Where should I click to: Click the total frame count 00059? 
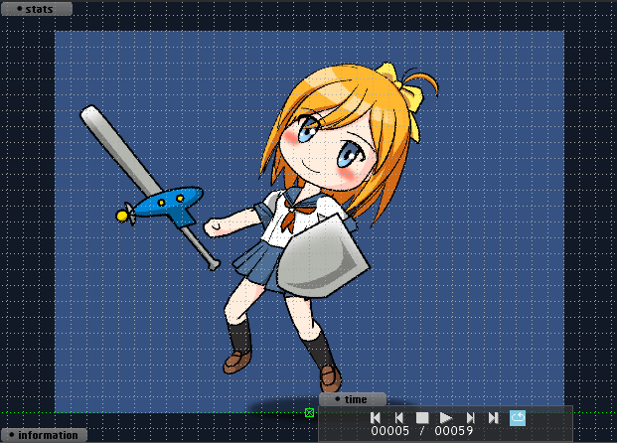tap(454, 431)
